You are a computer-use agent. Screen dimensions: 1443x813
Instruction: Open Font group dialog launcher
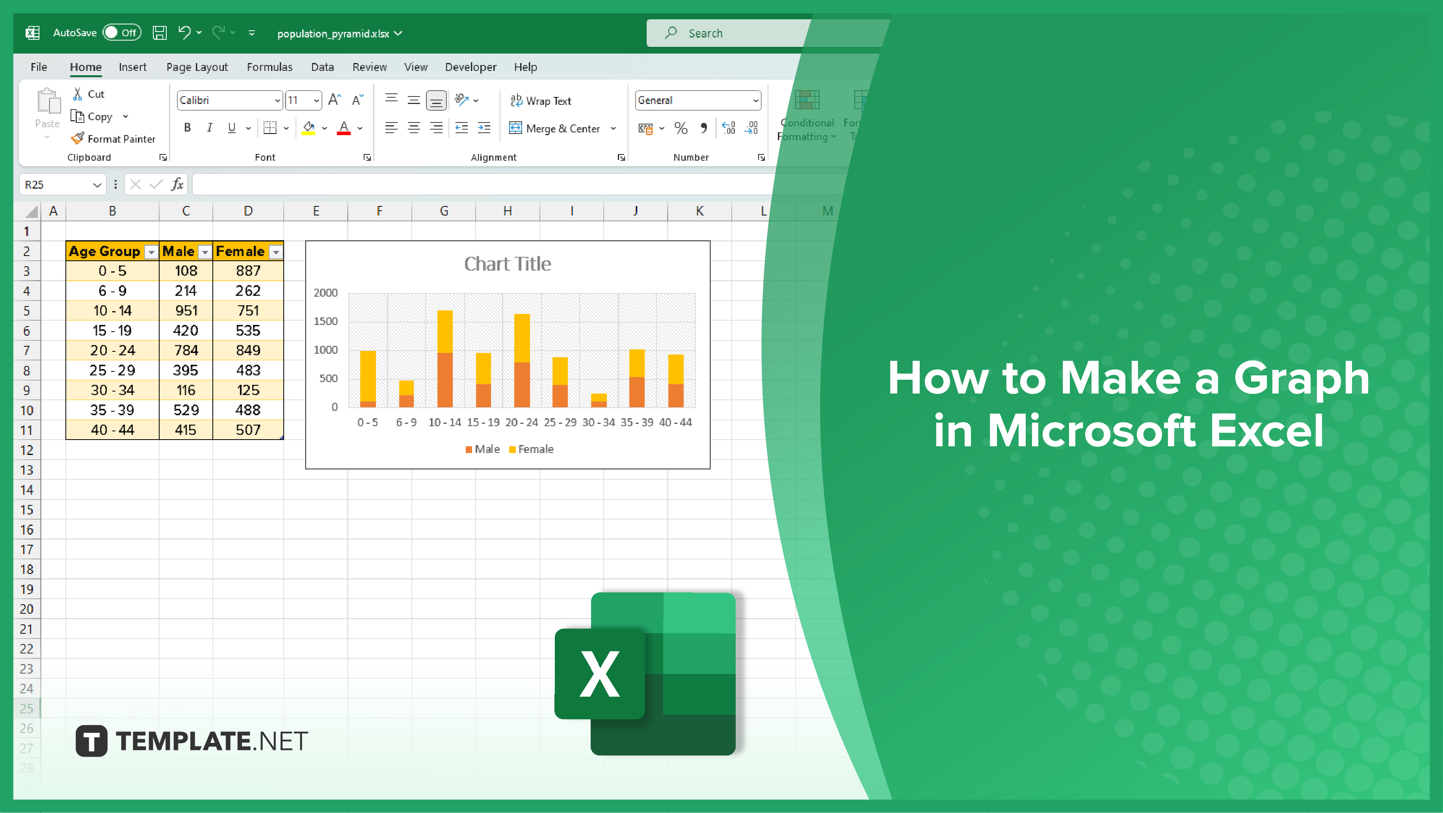point(367,157)
